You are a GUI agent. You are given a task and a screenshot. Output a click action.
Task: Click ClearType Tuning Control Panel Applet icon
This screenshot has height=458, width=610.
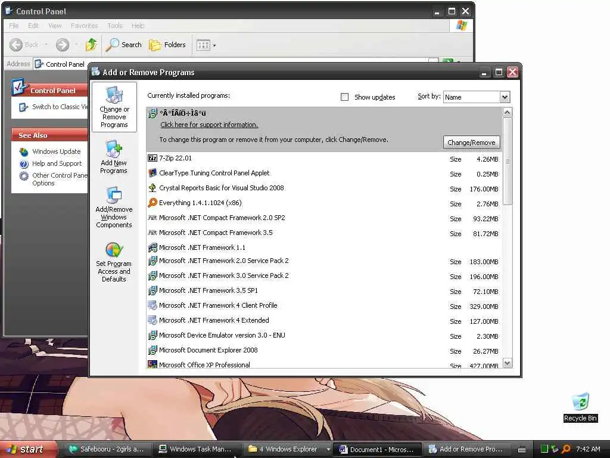(152, 173)
